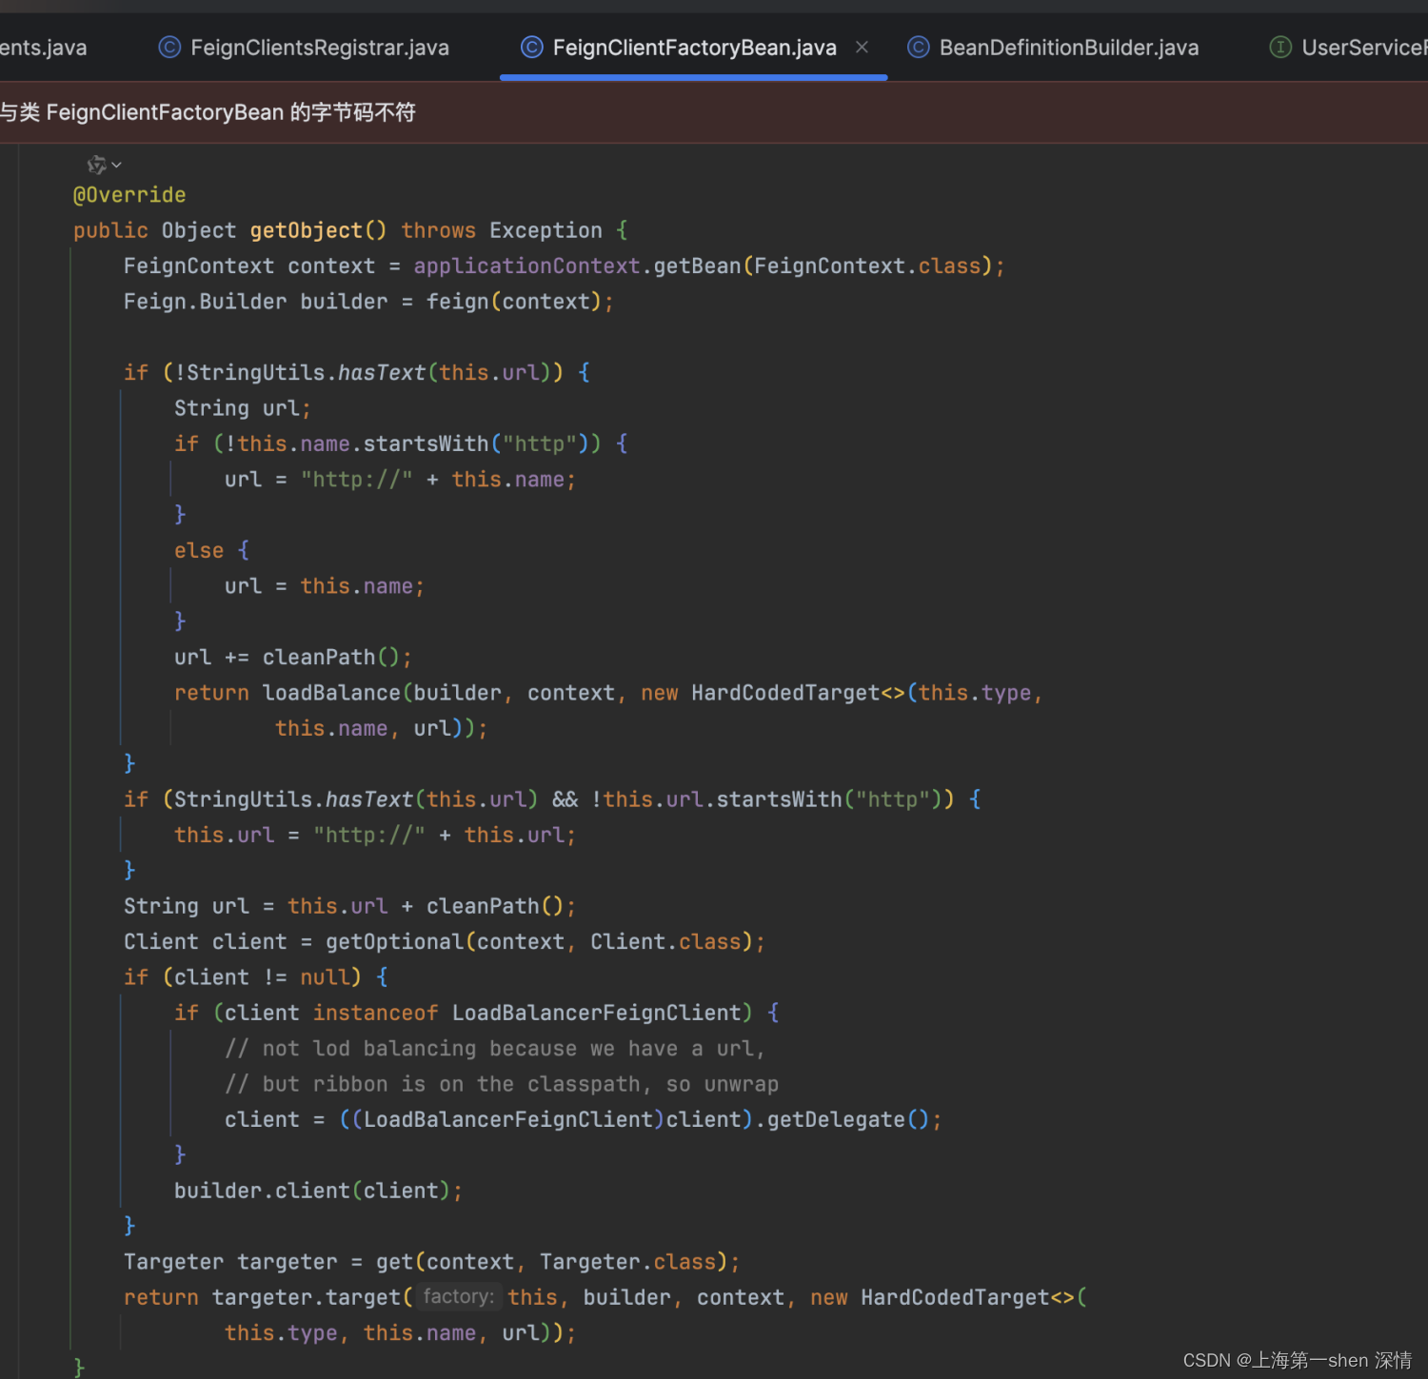Click 'this.type, this.name, url' last line
This screenshot has height=1379, width=1428.
click(x=382, y=1333)
